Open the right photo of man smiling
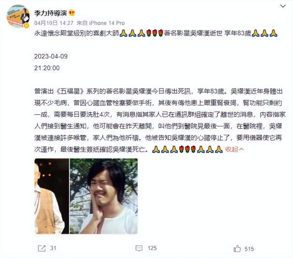 click(104, 196)
